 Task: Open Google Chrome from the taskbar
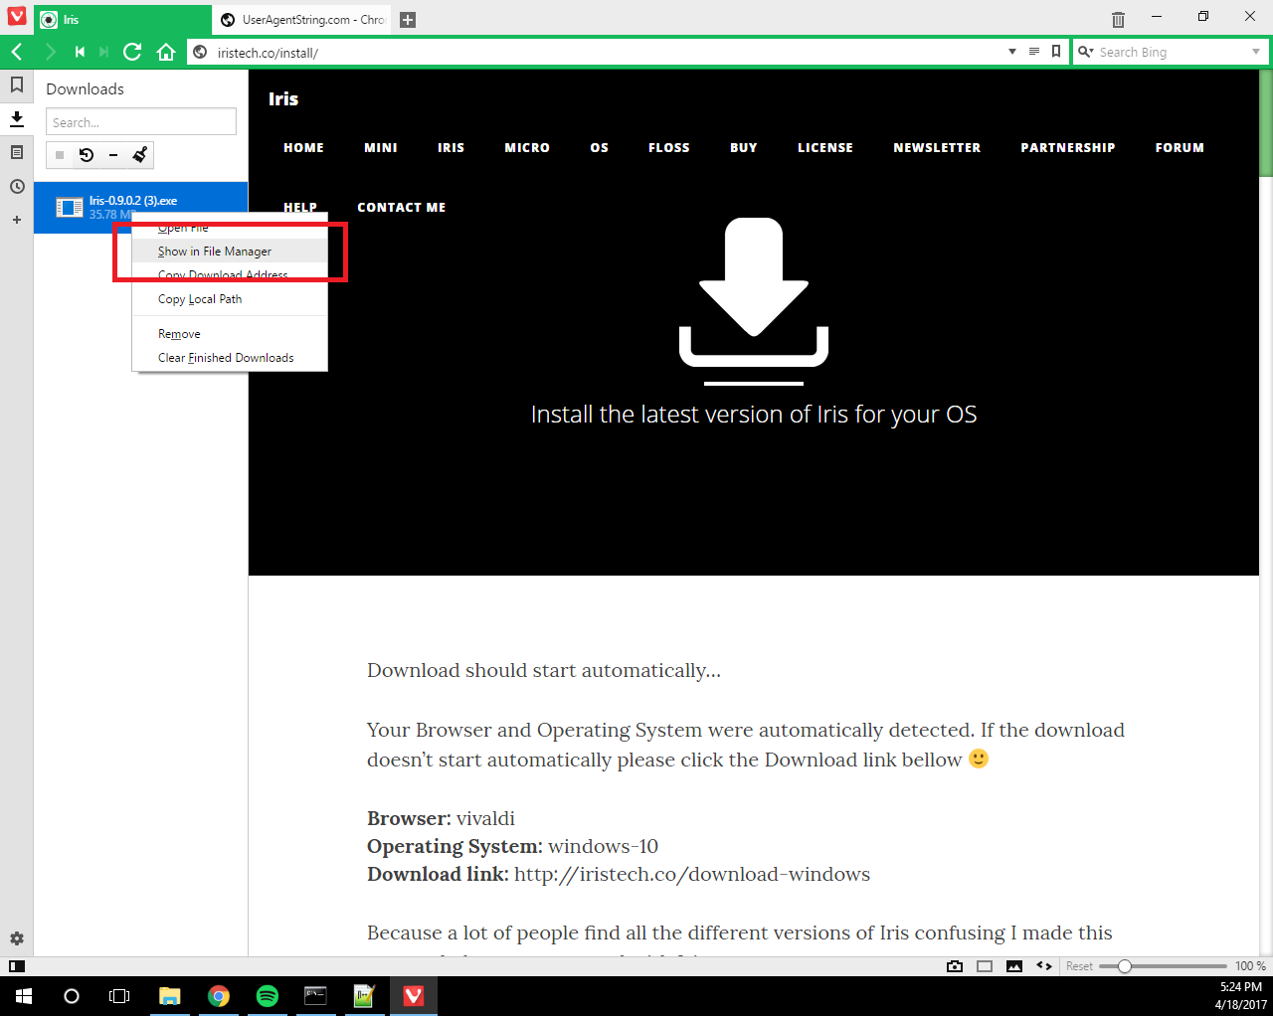pos(219,996)
